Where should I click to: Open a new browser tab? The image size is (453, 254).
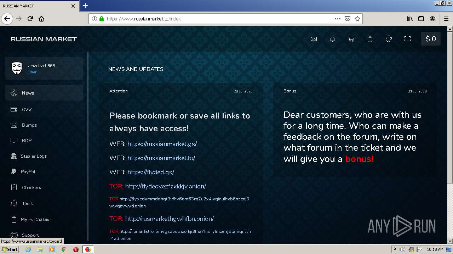pyautogui.click(x=85, y=6)
